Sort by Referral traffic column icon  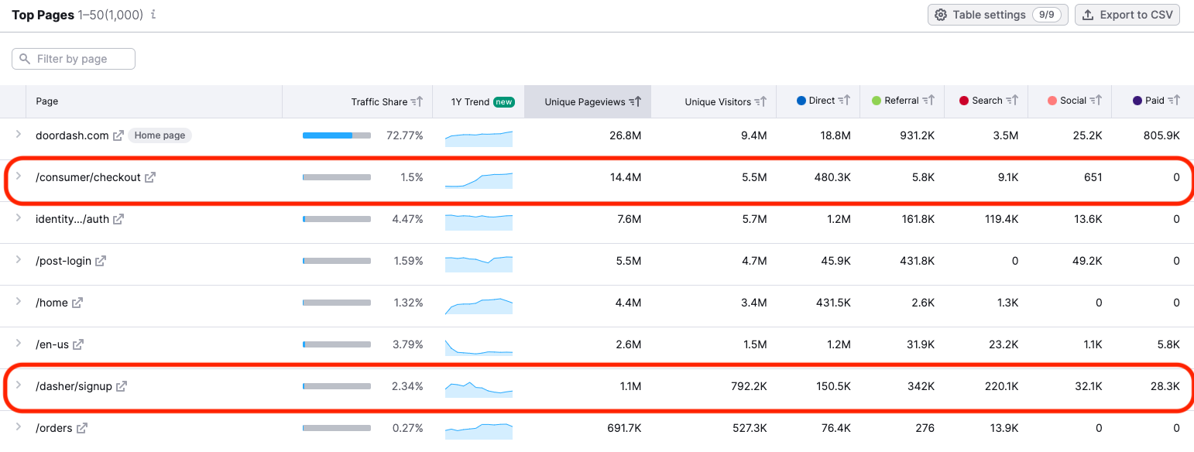click(928, 101)
